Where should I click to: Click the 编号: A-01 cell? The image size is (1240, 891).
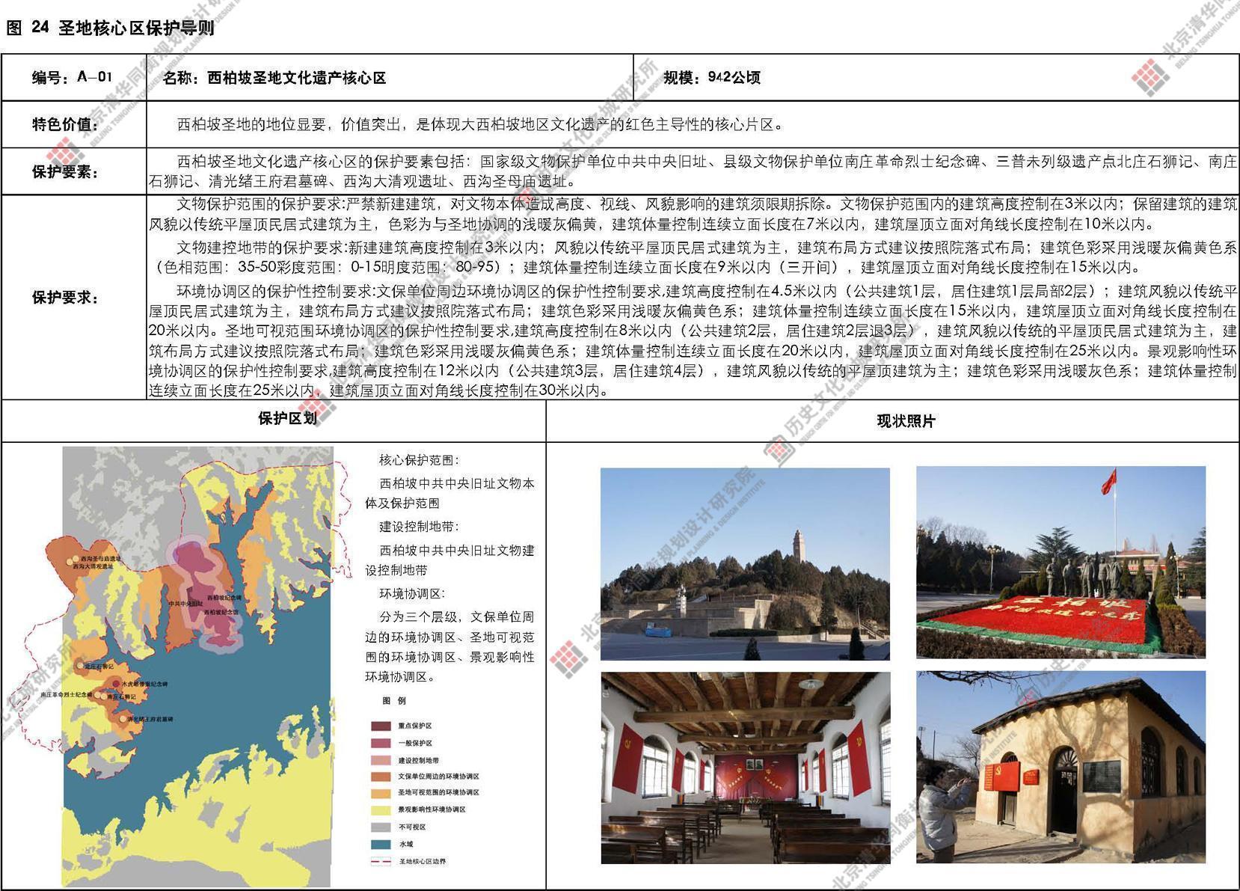point(73,77)
